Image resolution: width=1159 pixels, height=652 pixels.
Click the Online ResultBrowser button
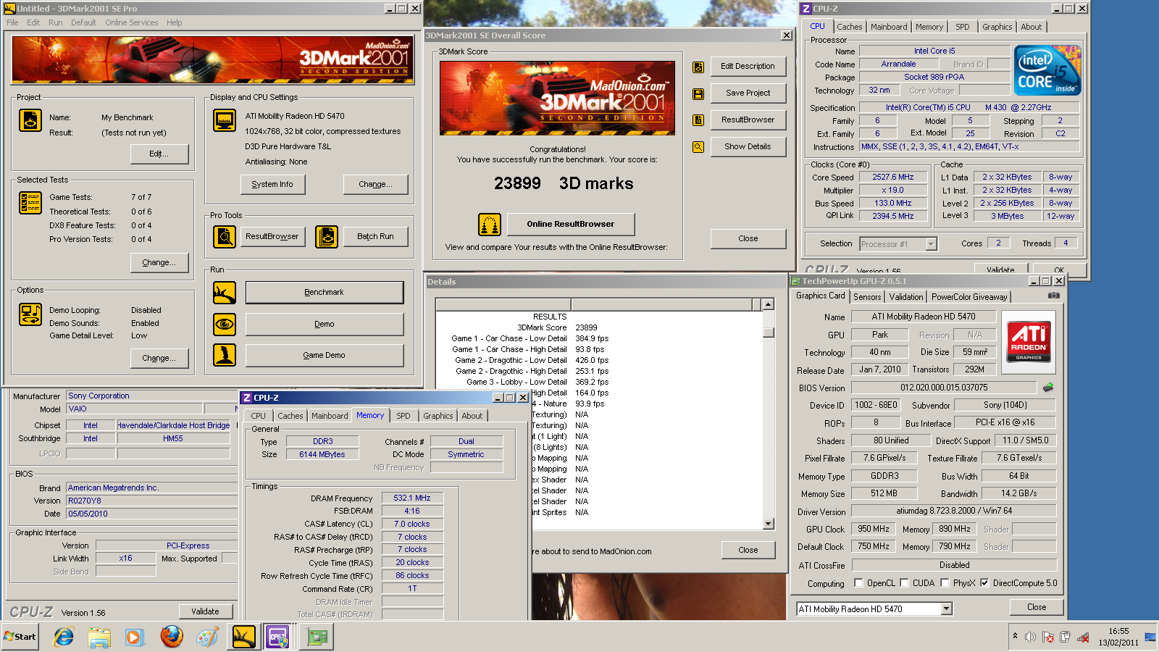tap(571, 225)
